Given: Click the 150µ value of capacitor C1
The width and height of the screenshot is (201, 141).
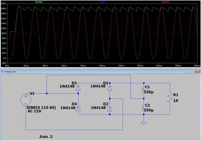Looking at the screenshot, I should click(x=149, y=92).
